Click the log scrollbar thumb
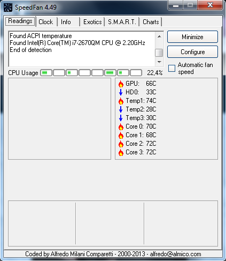226x261 pixels. (159, 53)
